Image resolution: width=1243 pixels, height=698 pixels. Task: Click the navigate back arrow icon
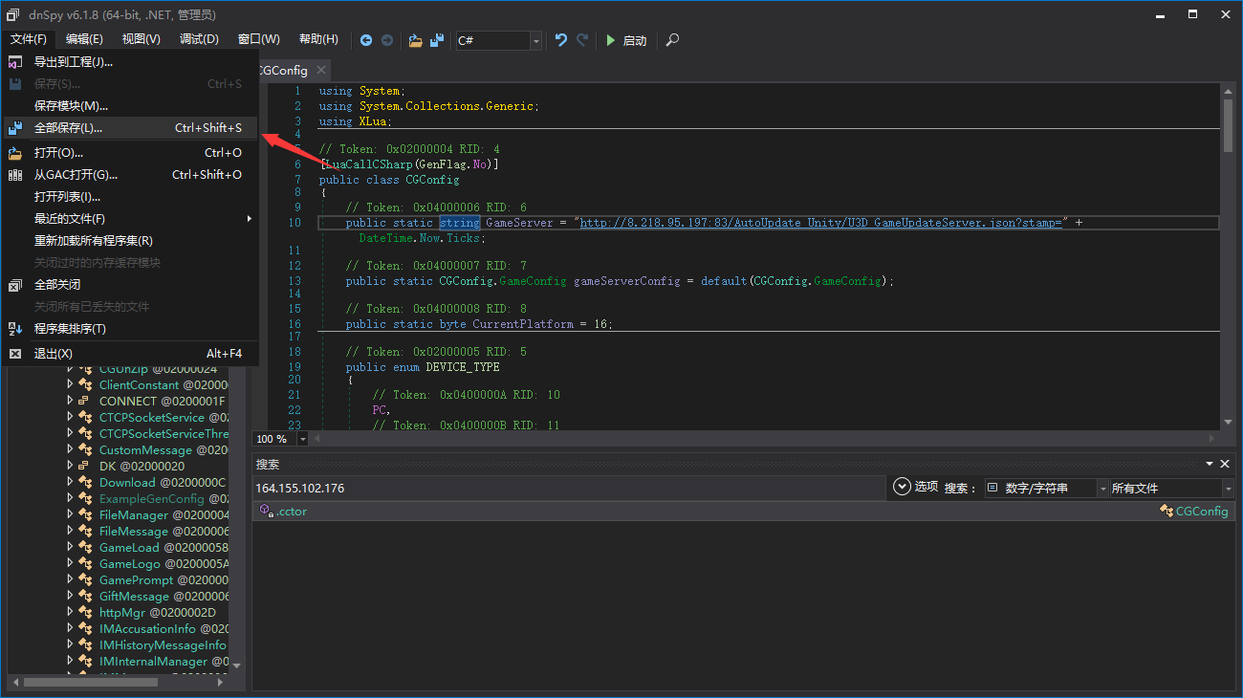[x=366, y=40]
